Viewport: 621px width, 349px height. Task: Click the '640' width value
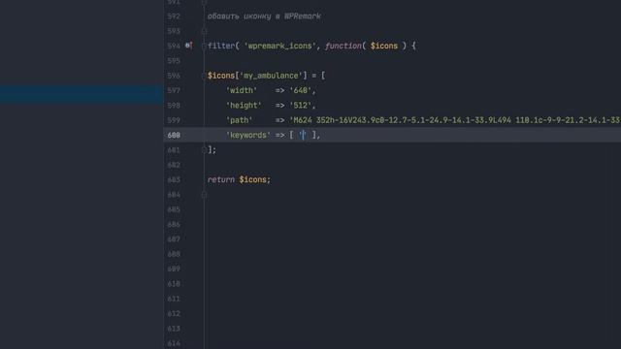click(x=301, y=90)
